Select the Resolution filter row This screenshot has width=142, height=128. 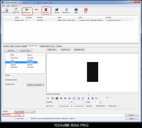(21, 67)
